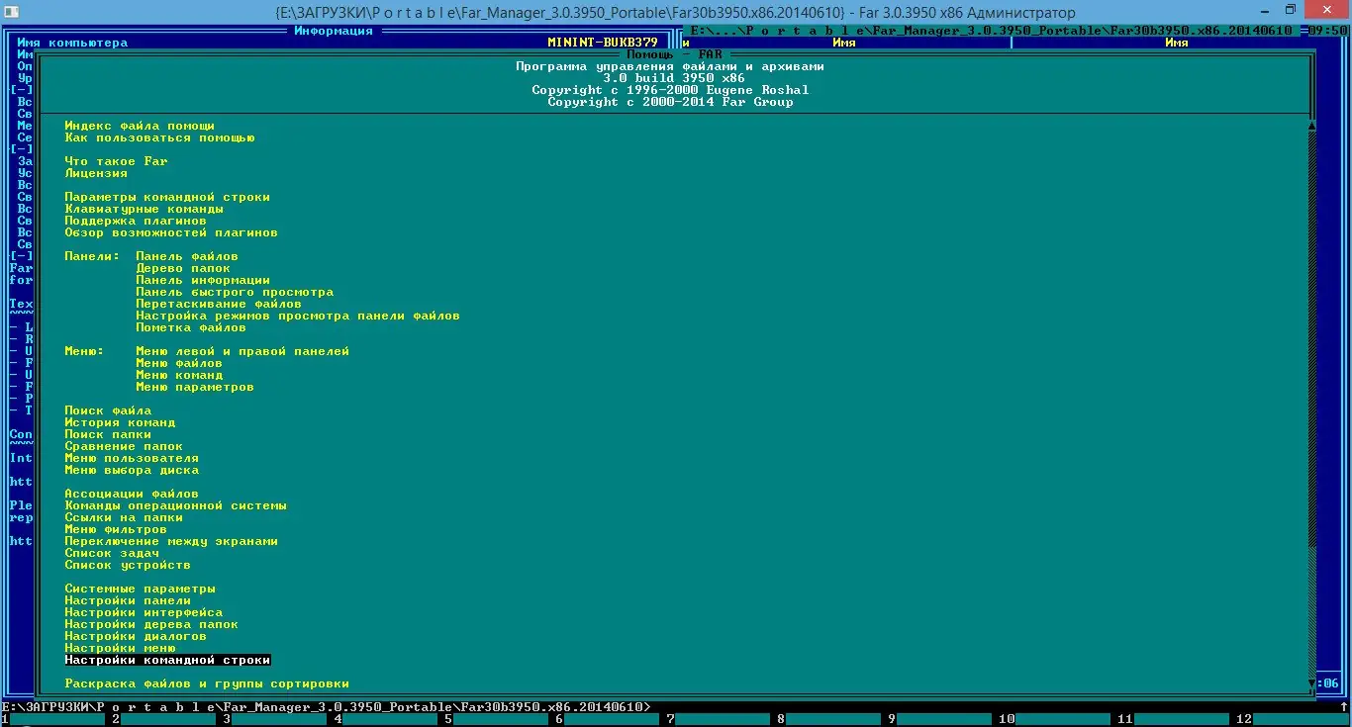Click the 'Информация' panel title
Viewport: 1352px width, 727px height.
pos(334,31)
